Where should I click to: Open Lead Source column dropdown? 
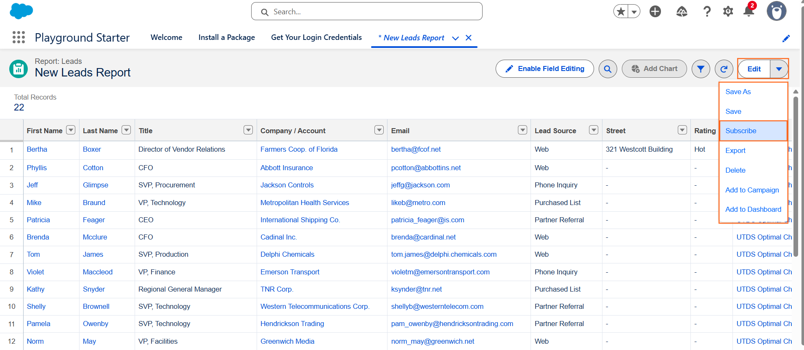point(594,130)
